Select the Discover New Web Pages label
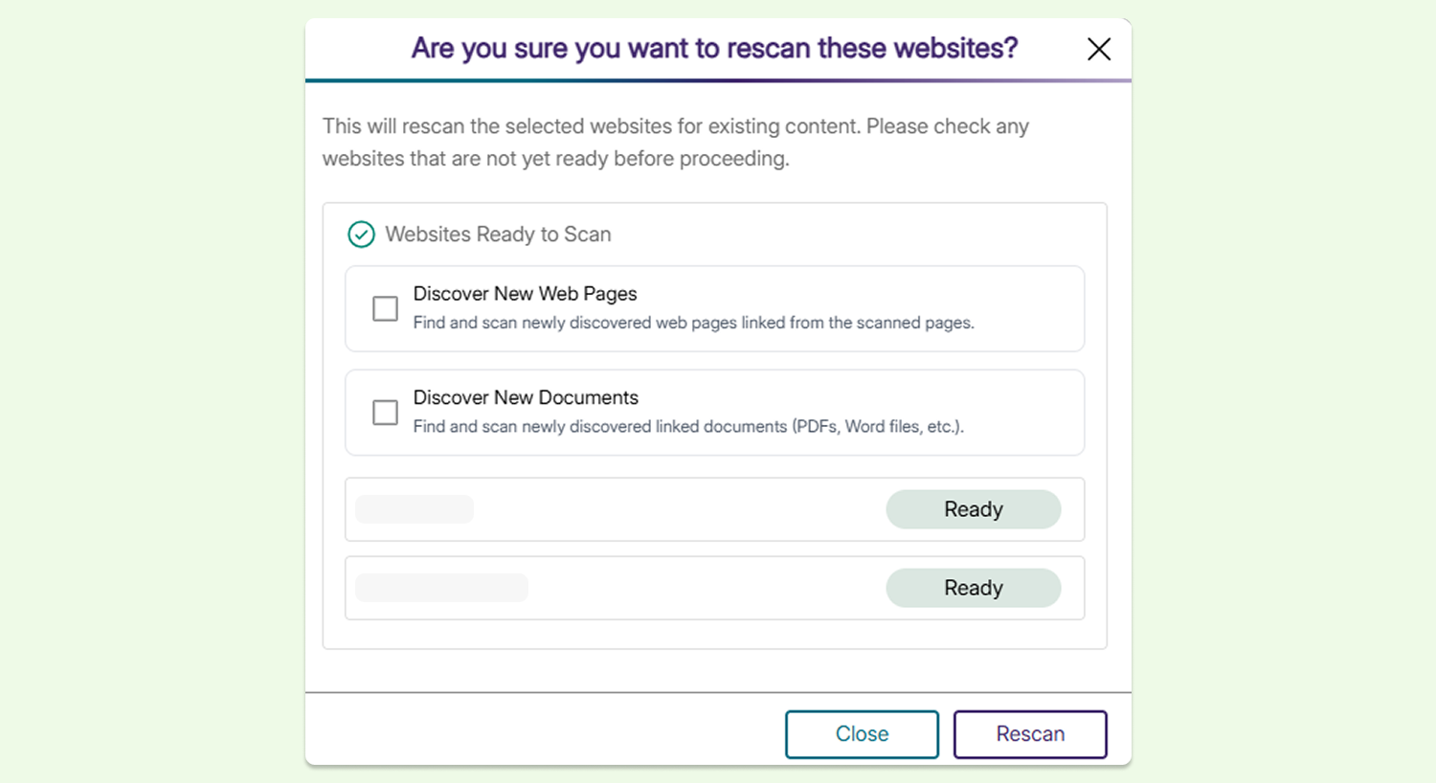This screenshot has width=1436, height=783. point(525,294)
